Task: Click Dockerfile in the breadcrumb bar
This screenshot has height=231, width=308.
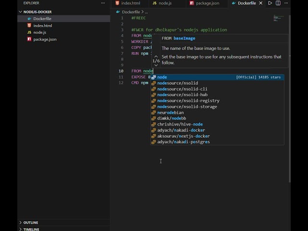Action: tap(131, 12)
